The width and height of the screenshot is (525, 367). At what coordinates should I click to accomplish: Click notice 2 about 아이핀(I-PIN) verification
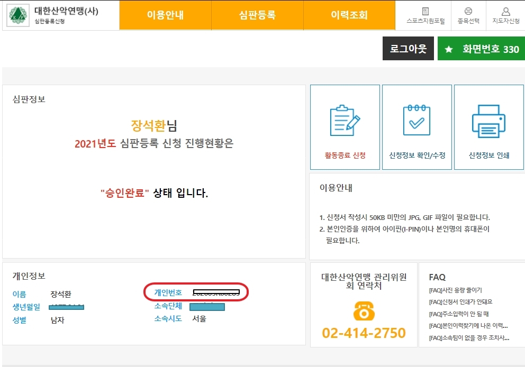[x=404, y=235]
